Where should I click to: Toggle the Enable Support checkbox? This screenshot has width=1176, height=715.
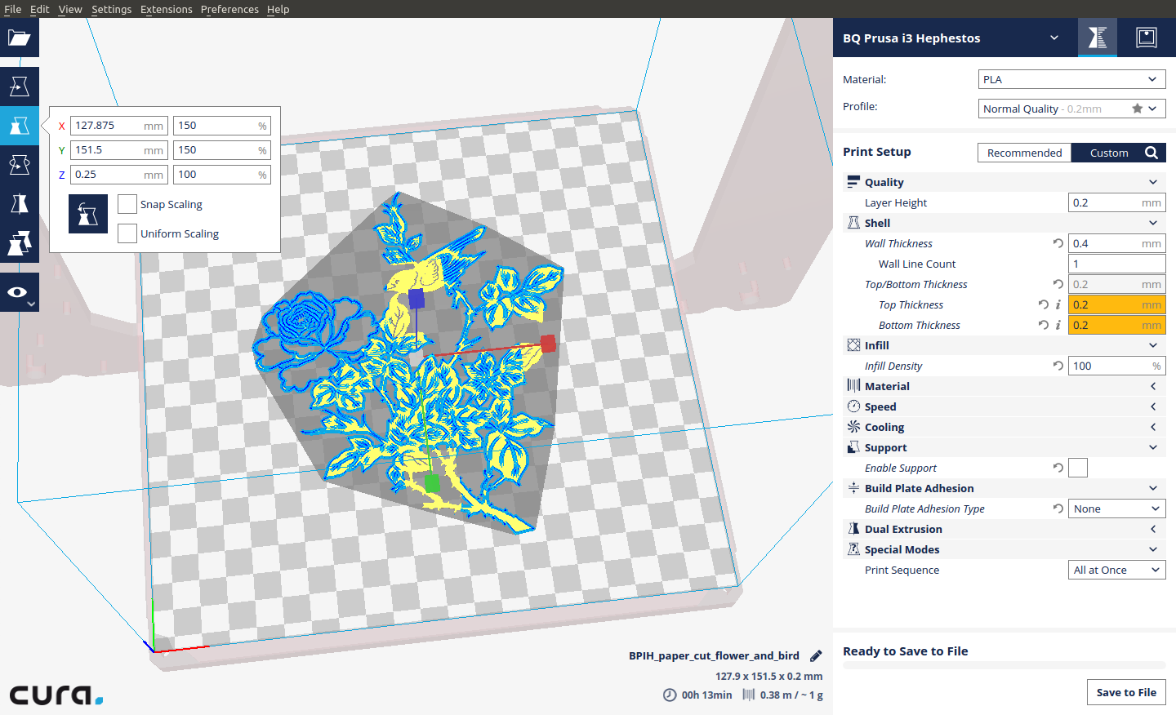click(1078, 468)
